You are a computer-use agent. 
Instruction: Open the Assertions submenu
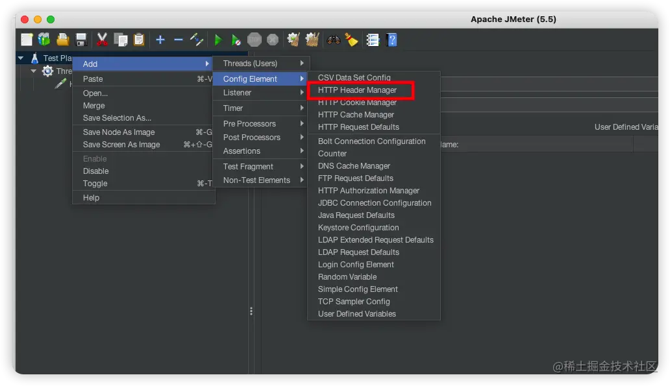click(x=260, y=151)
